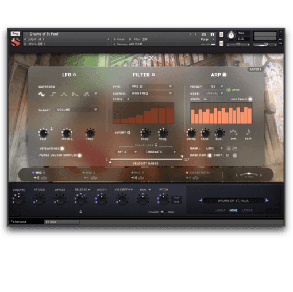Click the arp Apply checkmark button
The height and width of the screenshot is (292, 293).
click(229, 90)
